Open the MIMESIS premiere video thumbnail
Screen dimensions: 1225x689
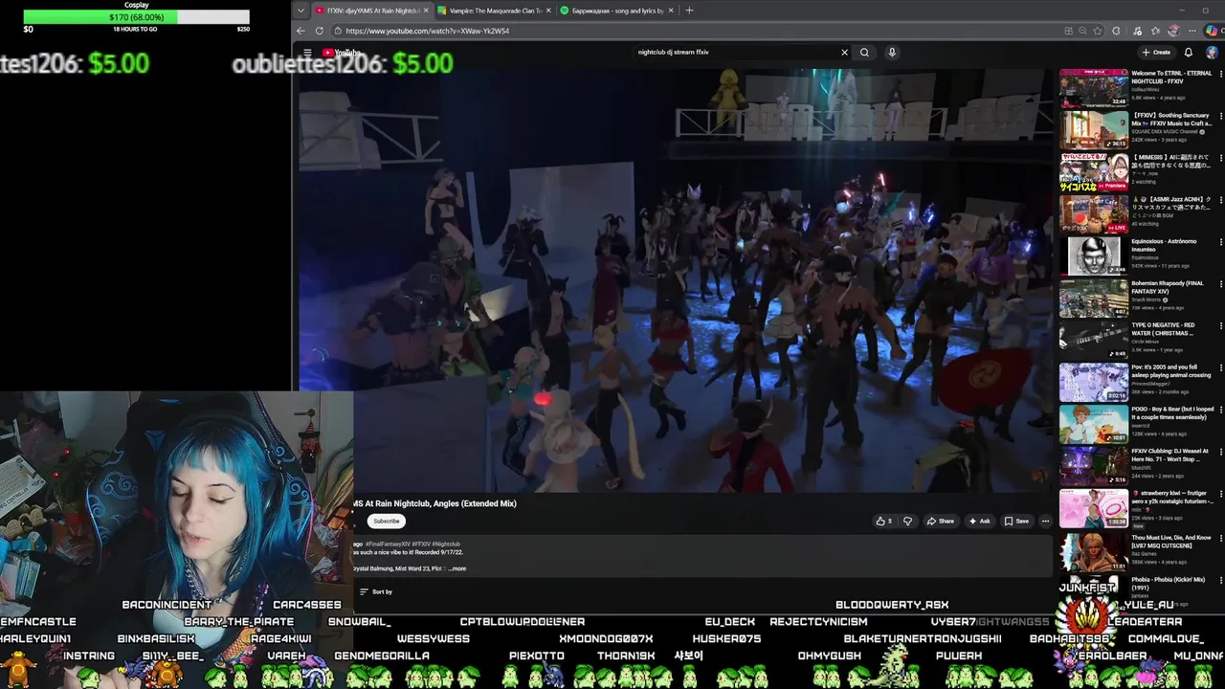[1094, 172]
